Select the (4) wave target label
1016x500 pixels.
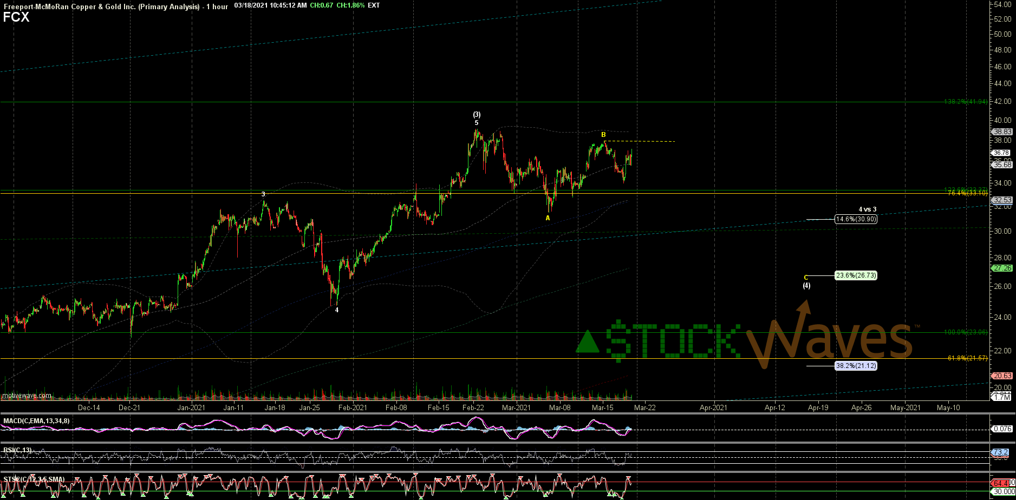coord(806,286)
